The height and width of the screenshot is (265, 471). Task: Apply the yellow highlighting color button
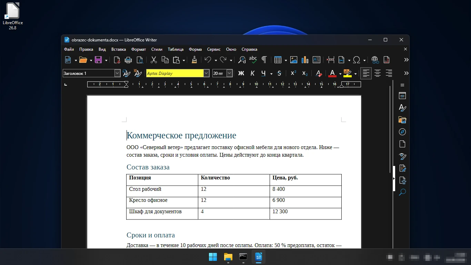coord(348,73)
